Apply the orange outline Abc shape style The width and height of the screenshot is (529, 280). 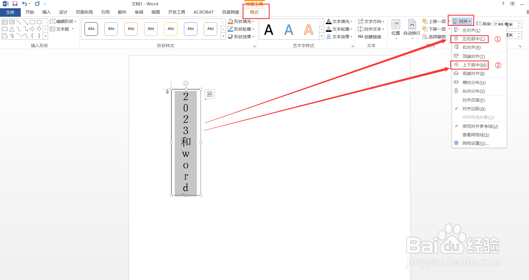131,29
